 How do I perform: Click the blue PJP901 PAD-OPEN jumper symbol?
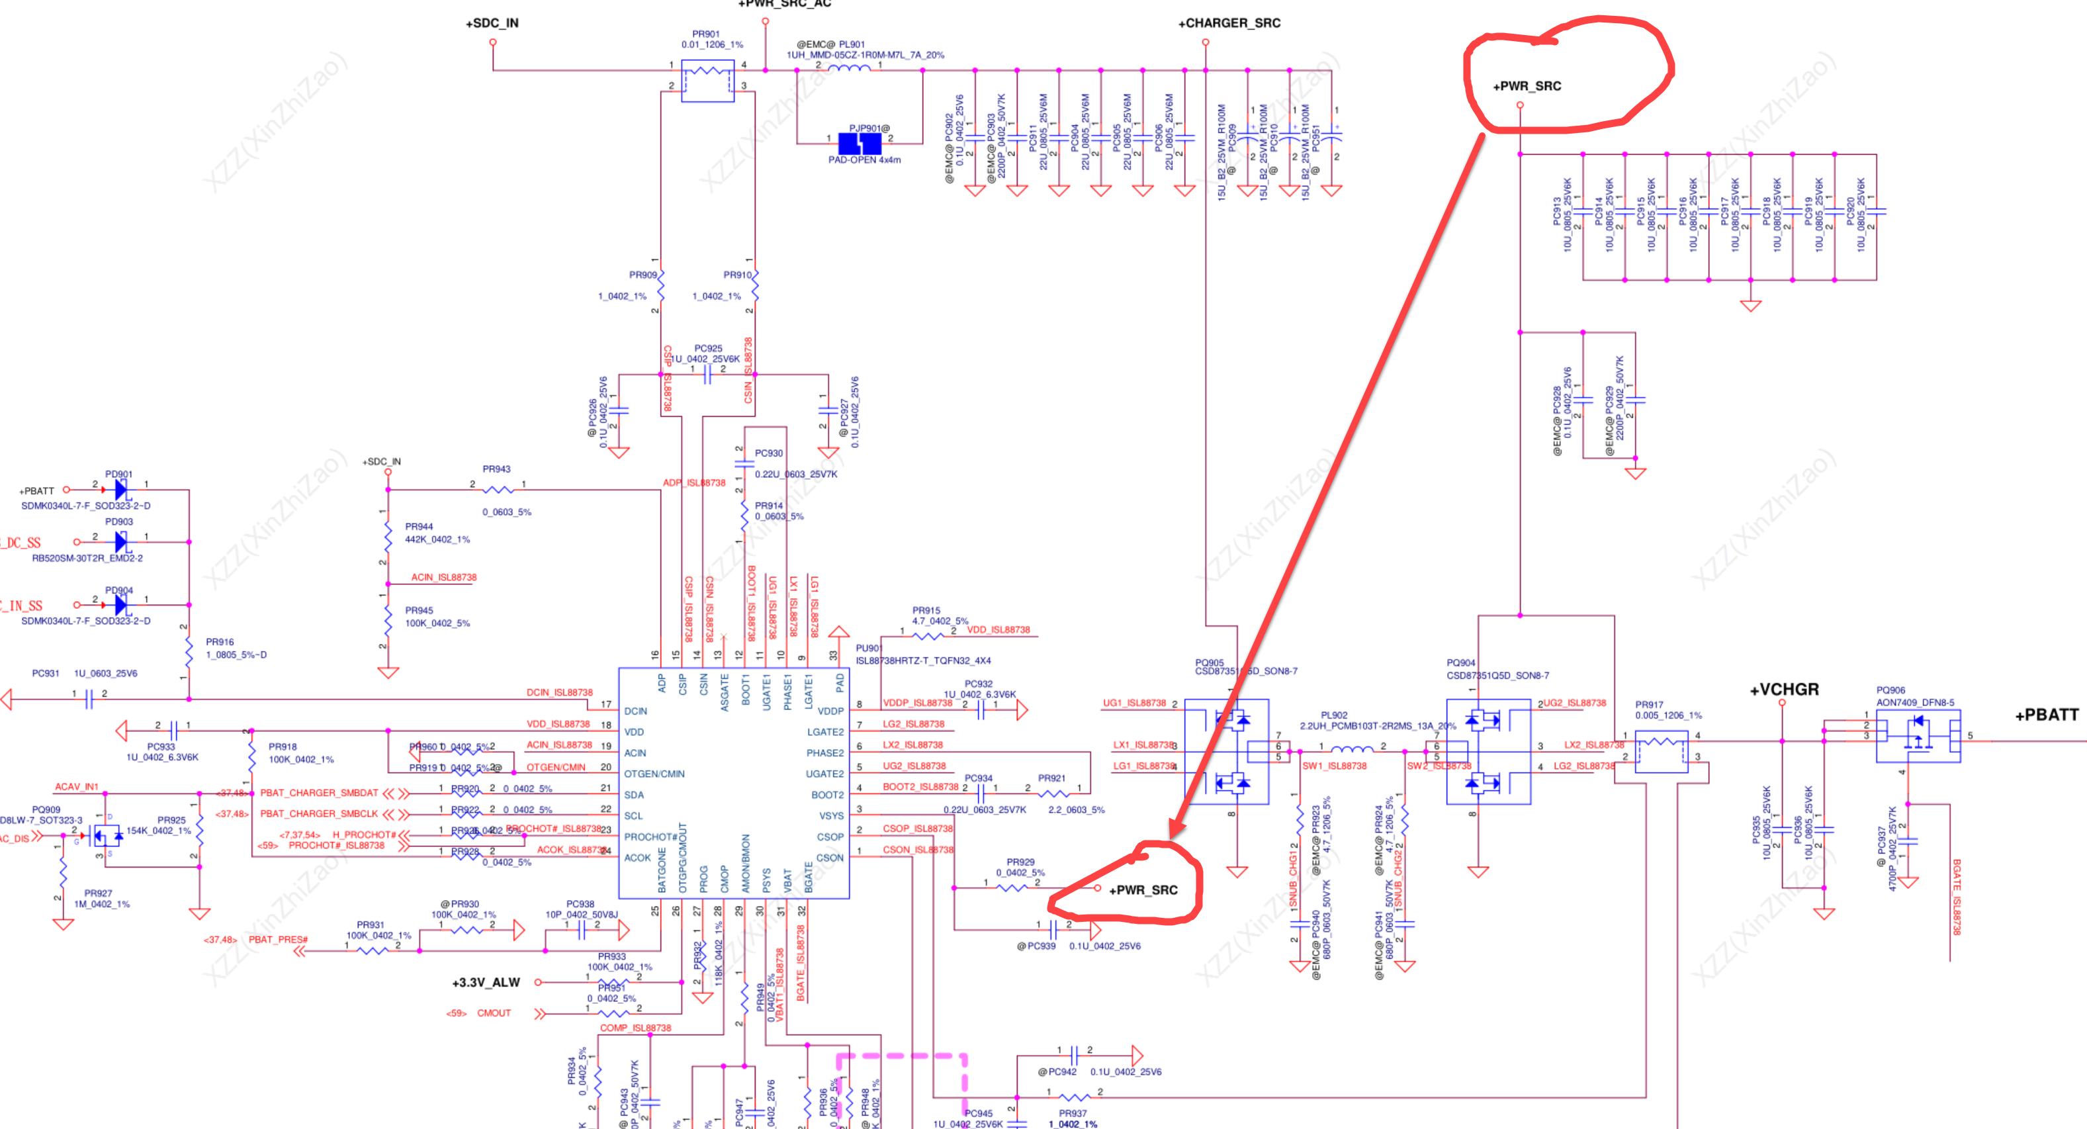tap(859, 144)
